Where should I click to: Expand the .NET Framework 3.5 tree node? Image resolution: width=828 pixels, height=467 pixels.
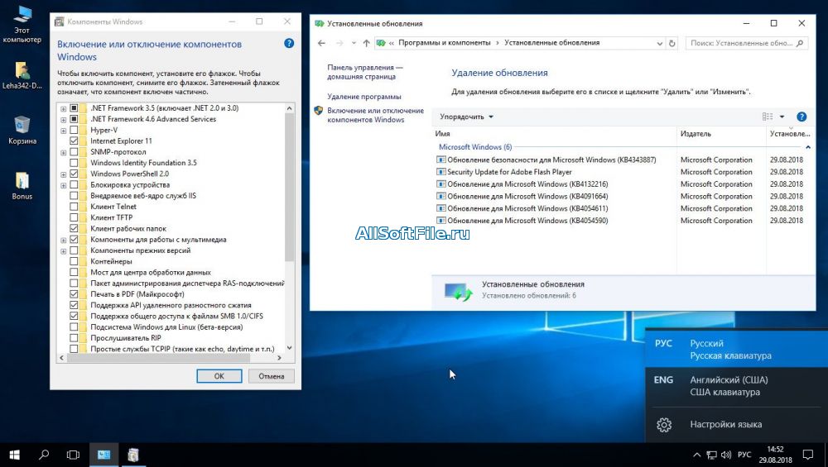(63, 108)
